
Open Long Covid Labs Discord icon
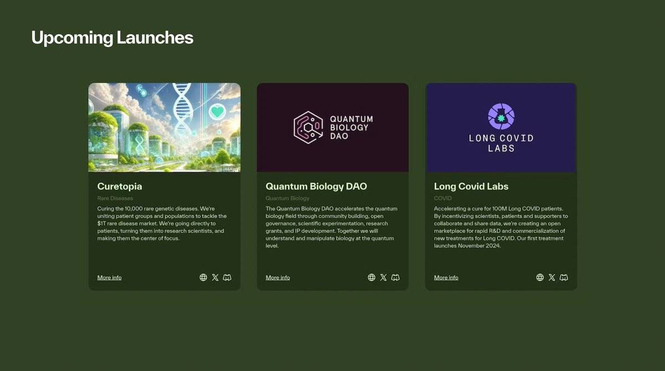pyautogui.click(x=564, y=278)
